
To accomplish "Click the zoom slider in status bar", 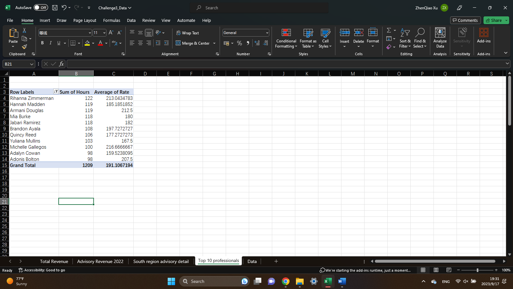I will pos(477,270).
